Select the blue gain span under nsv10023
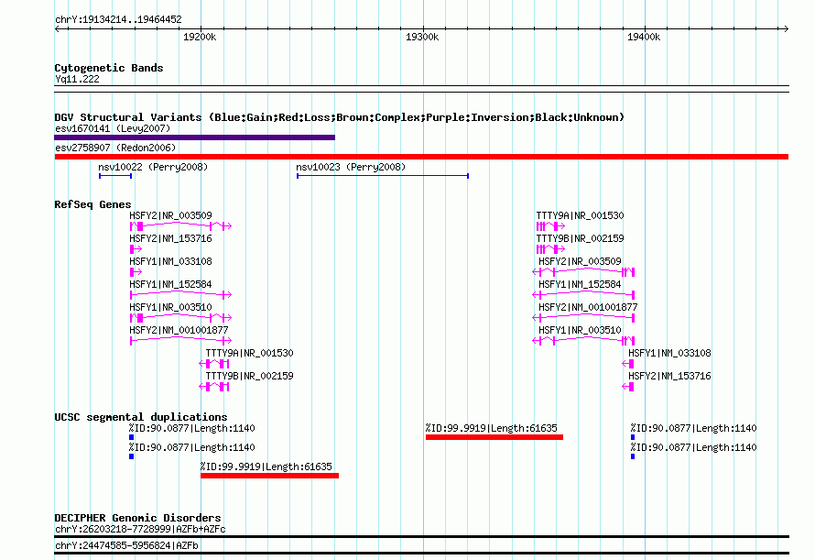The height and width of the screenshot is (560, 815). pyautogui.click(x=383, y=176)
